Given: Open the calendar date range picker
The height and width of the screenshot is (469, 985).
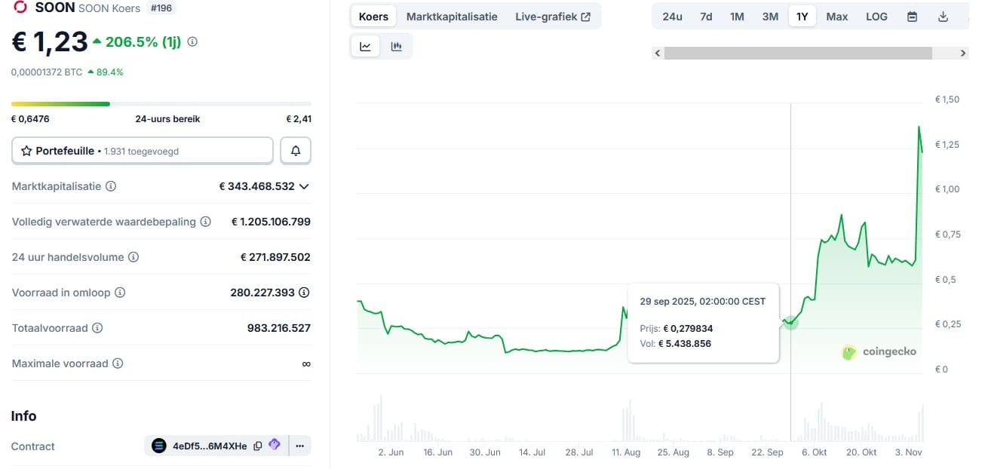Looking at the screenshot, I should pyautogui.click(x=912, y=17).
